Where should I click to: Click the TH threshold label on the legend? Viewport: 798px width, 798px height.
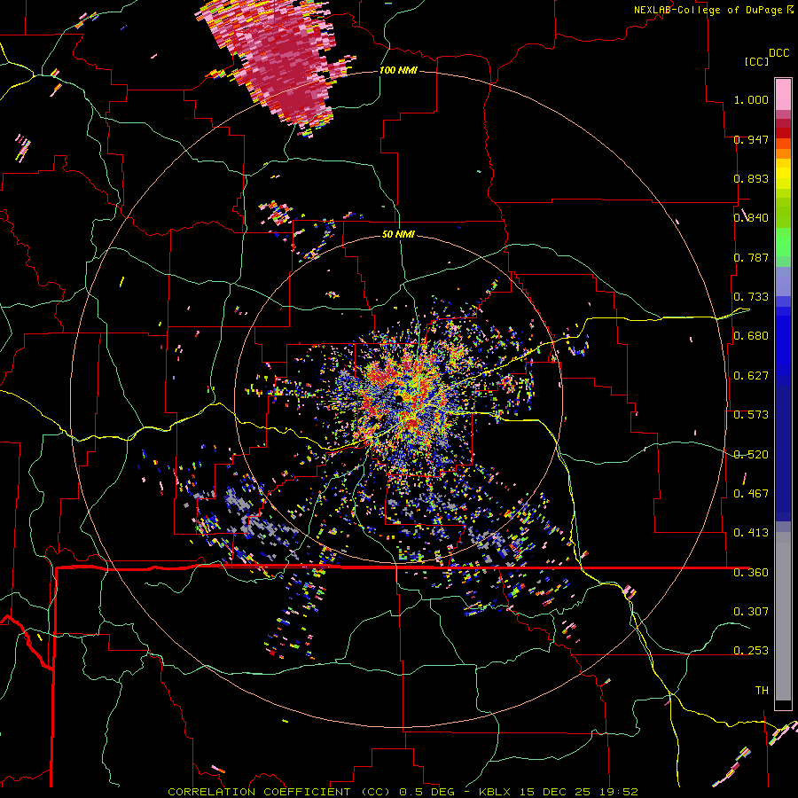coord(762,691)
